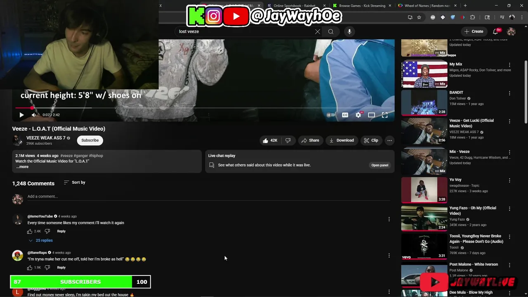Expand the 25 replies thread
The width and height of the screenshot is (528, 297).
coord(40,240)
